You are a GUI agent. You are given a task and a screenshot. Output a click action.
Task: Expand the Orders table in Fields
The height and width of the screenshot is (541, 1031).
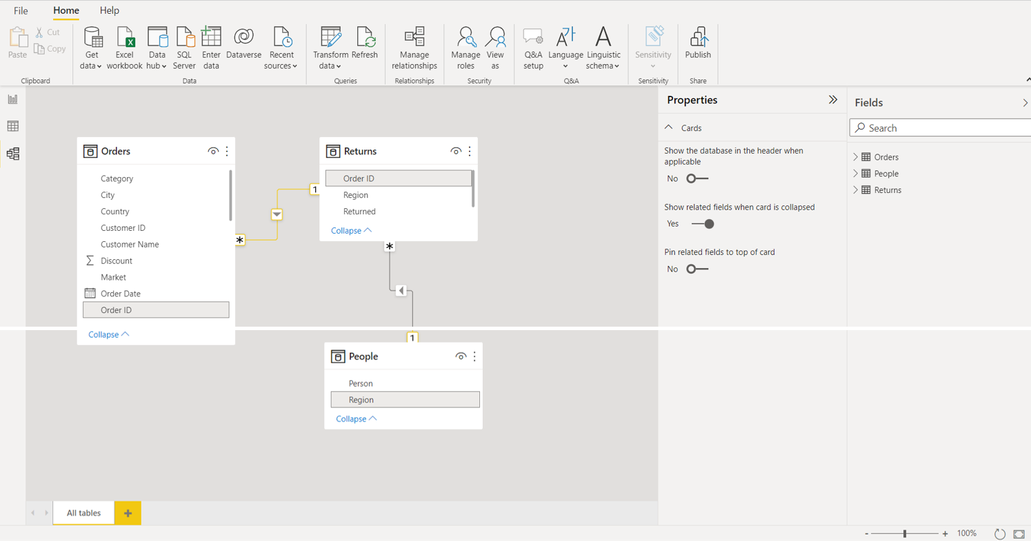(856, 157)
